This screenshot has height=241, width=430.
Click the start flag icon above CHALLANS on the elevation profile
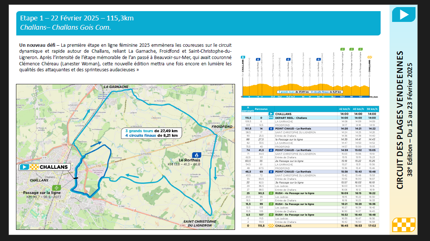coord(243,57)
